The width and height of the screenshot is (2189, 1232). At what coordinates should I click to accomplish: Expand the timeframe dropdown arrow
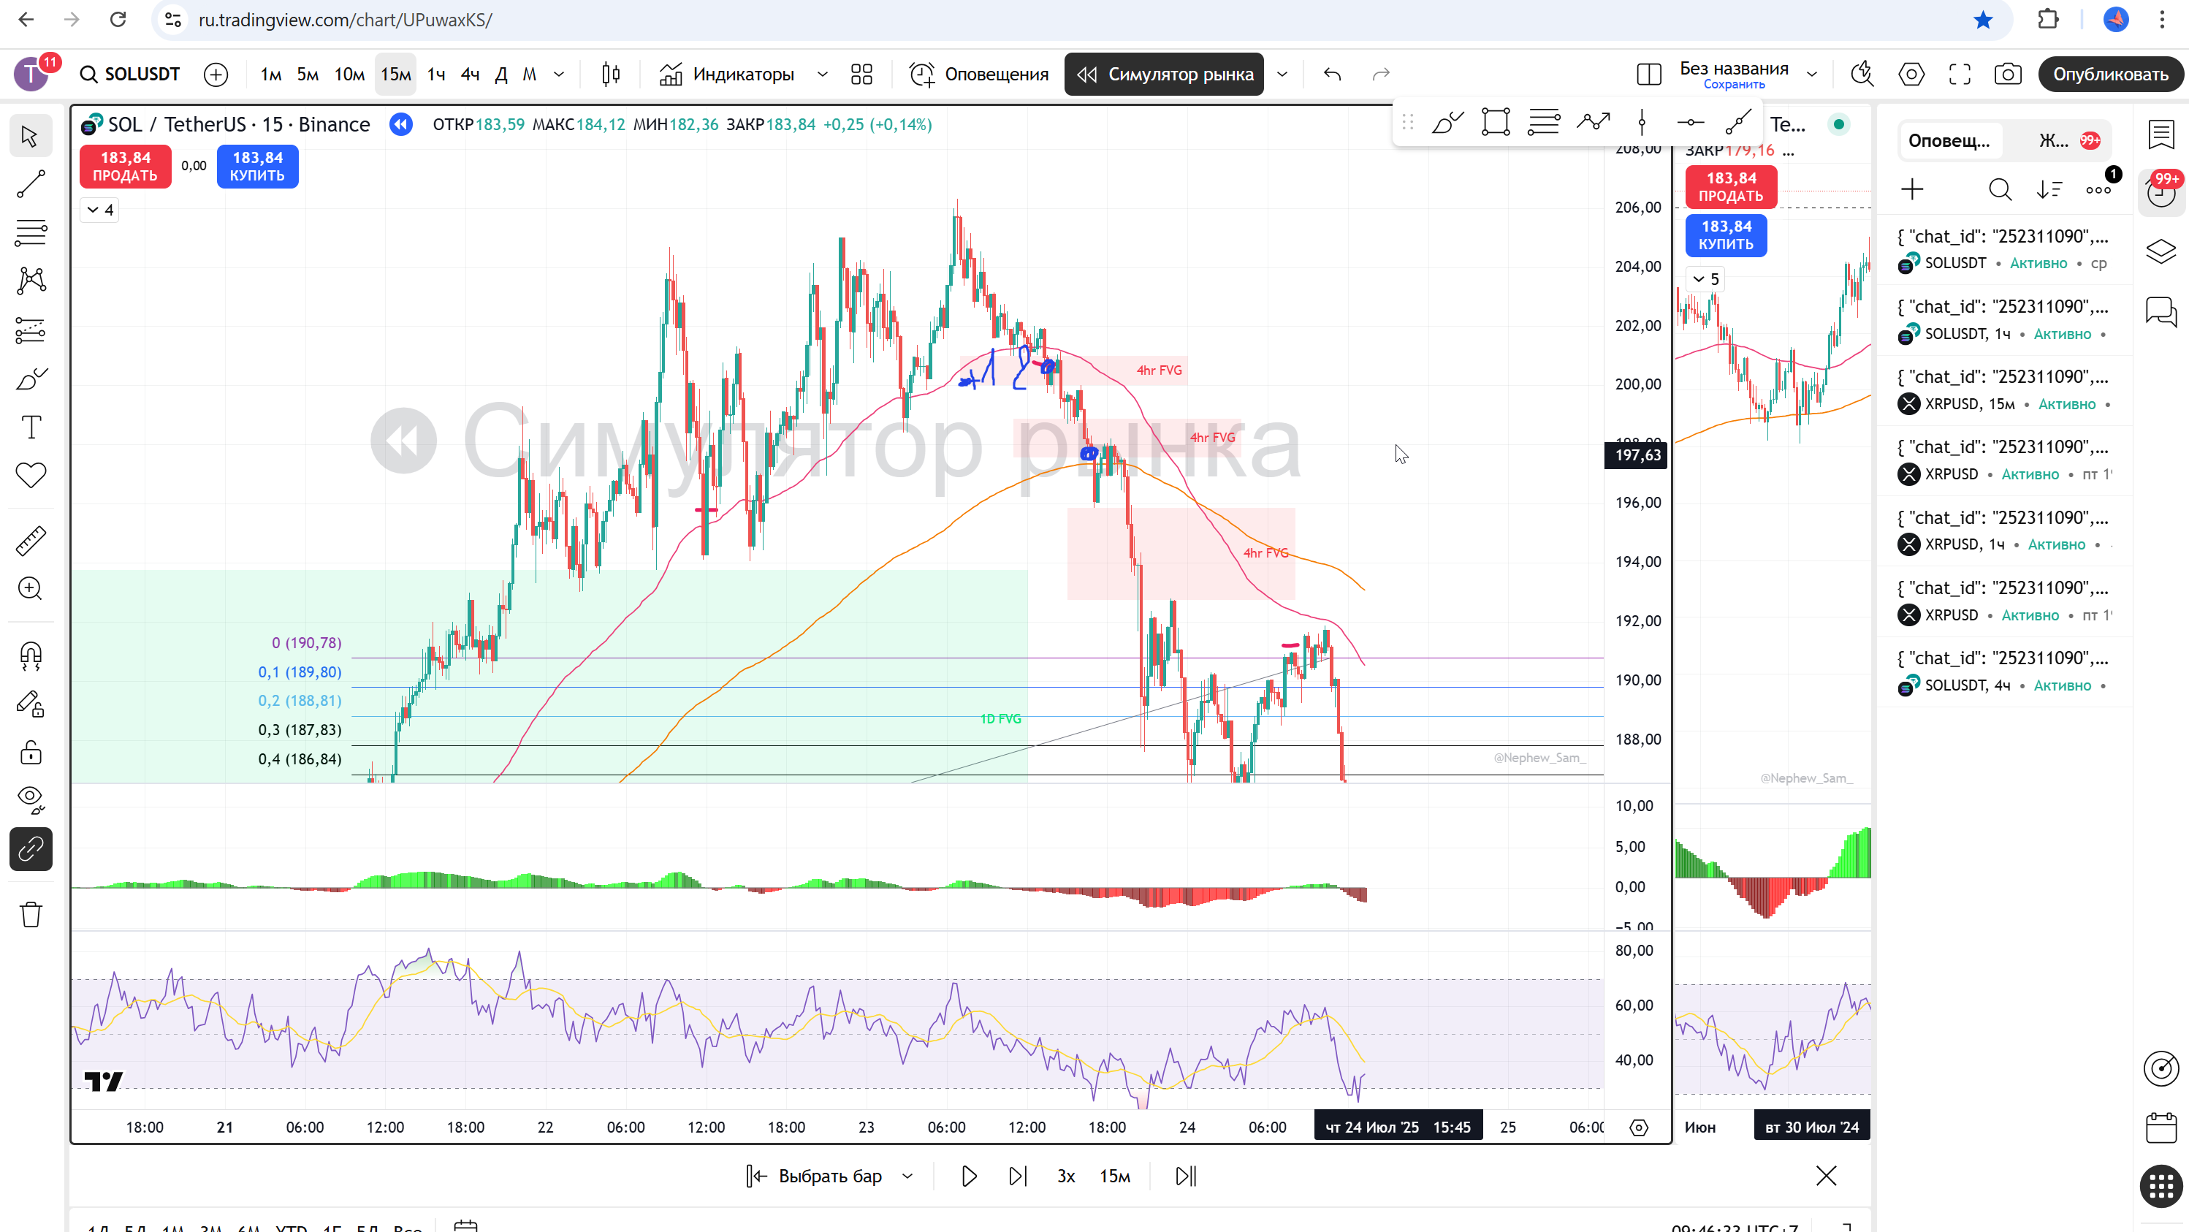pyautogui.click(x=559, y=75)
